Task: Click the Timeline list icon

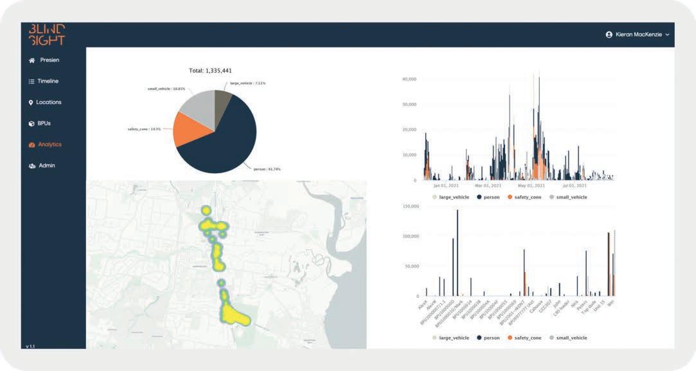Action: [x=31, y=82]
